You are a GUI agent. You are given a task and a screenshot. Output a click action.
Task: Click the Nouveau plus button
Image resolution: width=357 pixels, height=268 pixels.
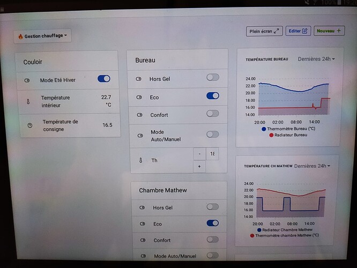pyautogui.click(x=329, y=31)
